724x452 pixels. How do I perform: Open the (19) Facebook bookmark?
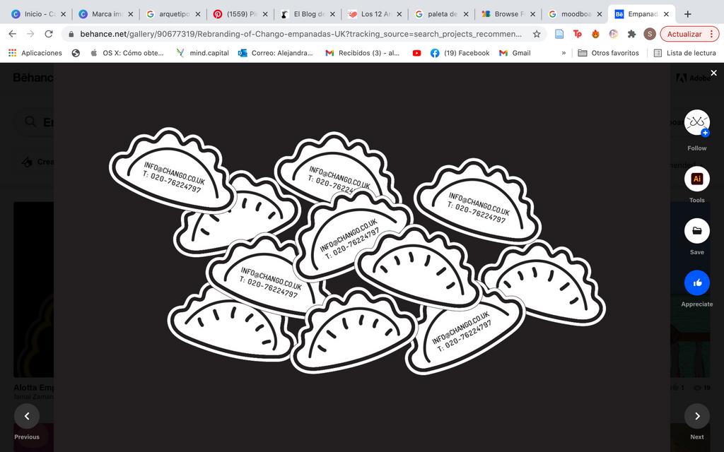[460, 53]
